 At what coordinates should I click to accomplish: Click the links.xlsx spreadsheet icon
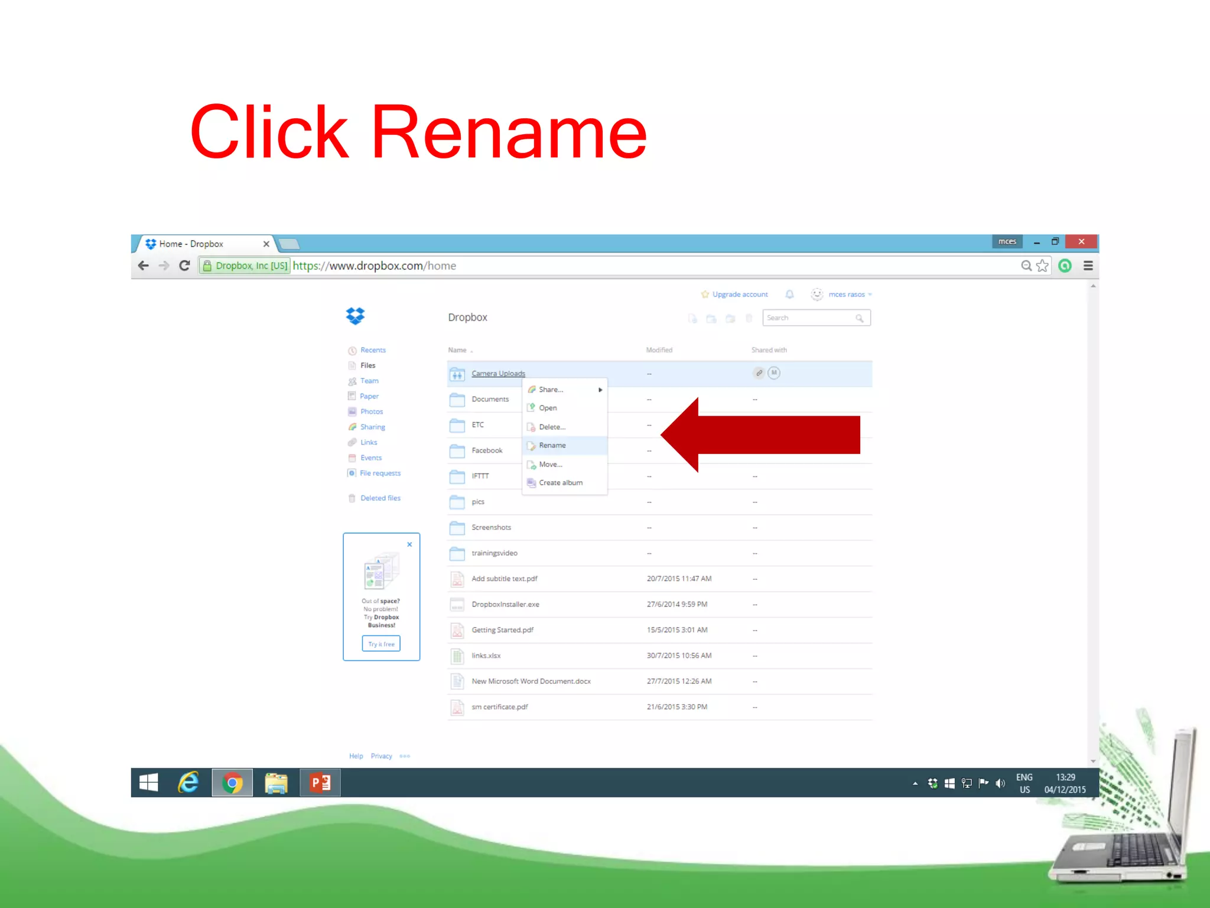[457, 656]
